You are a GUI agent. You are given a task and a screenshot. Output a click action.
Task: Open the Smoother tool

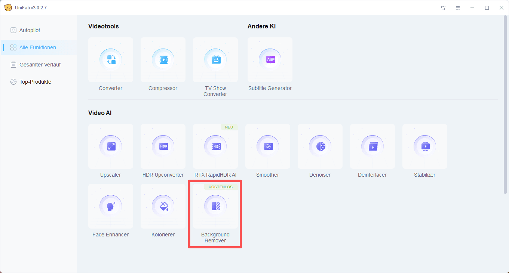click(x=268, y=146)
